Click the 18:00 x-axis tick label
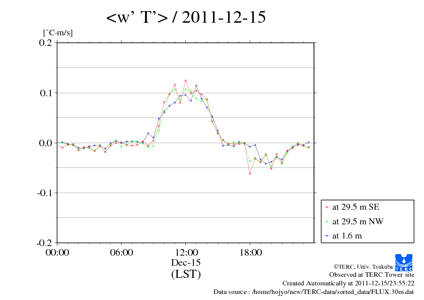 [250, 253]
